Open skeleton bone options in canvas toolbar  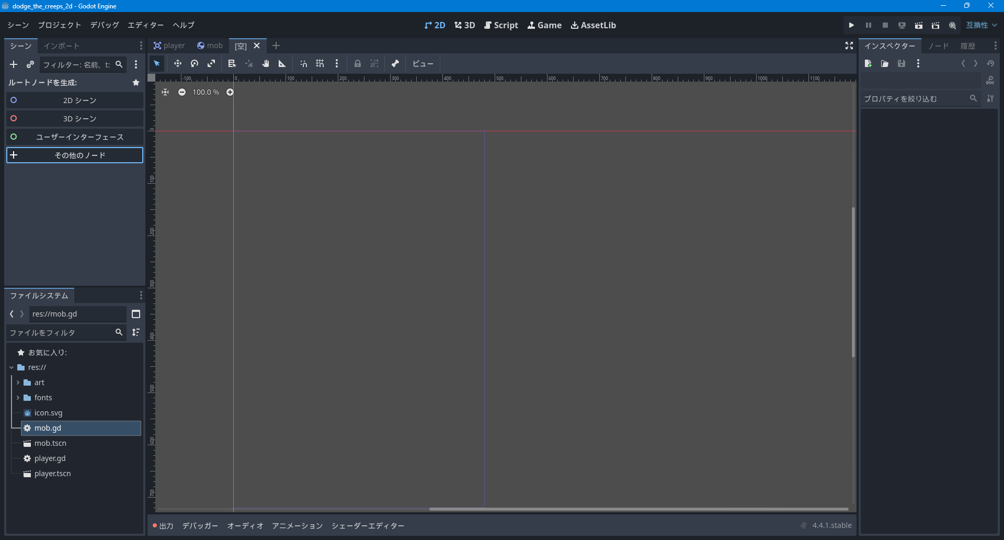point(395,64)
